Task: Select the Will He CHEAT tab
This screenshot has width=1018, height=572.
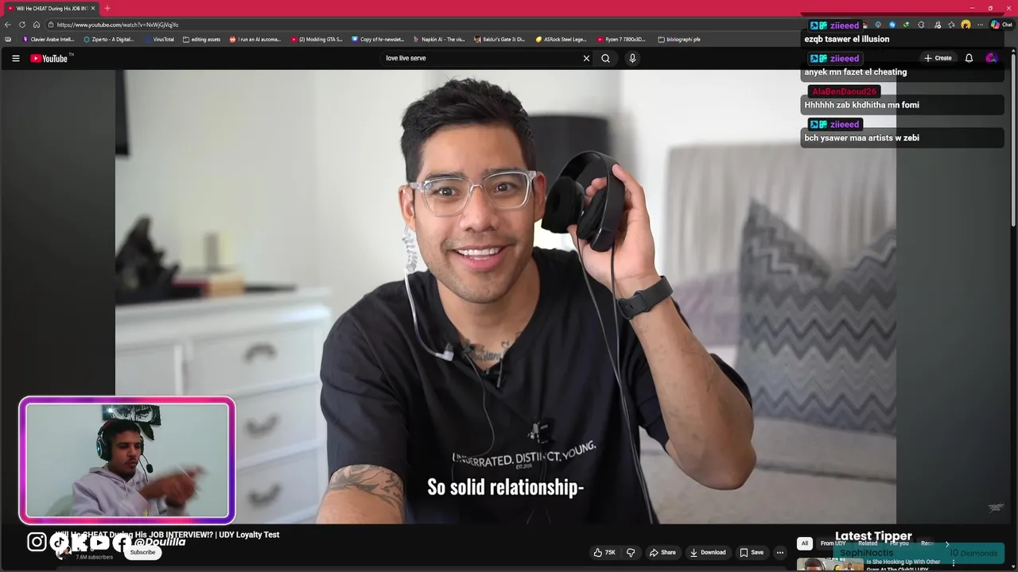Action: point(51,8)
